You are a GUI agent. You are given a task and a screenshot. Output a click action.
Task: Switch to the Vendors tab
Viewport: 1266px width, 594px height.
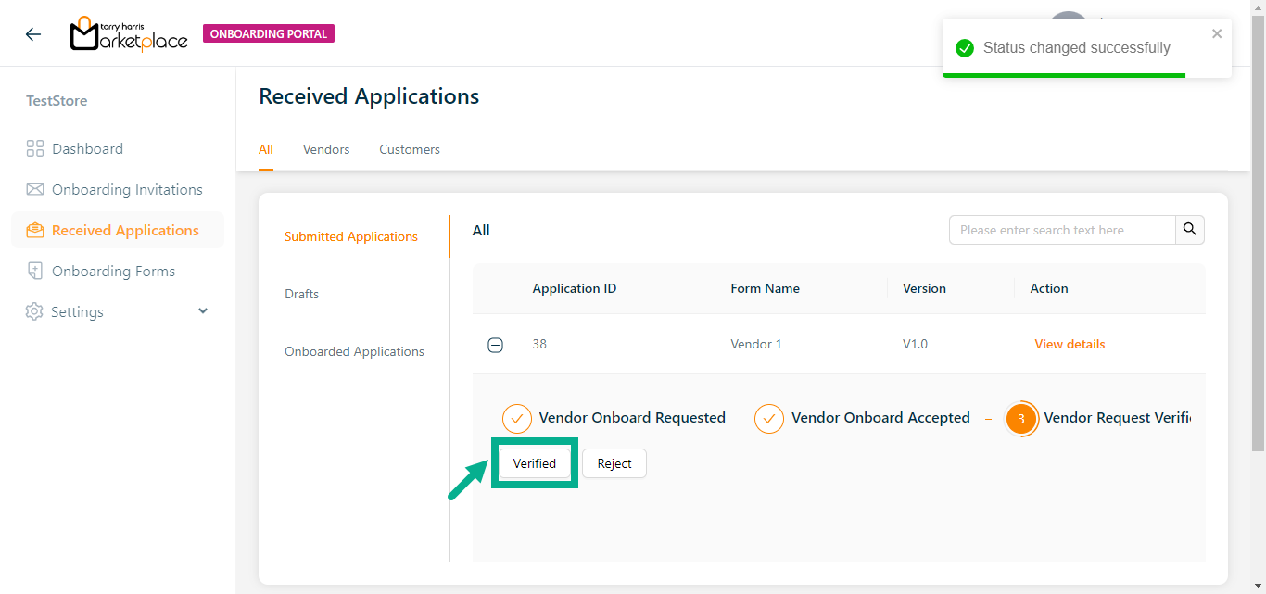click(326, 149)
